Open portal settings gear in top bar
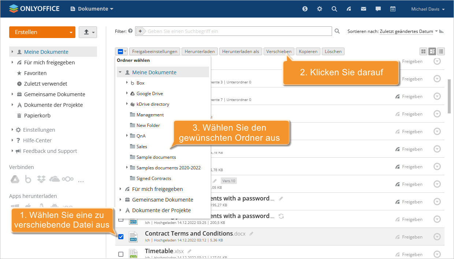This screenshot has width=454, height=259. (320, 9)
